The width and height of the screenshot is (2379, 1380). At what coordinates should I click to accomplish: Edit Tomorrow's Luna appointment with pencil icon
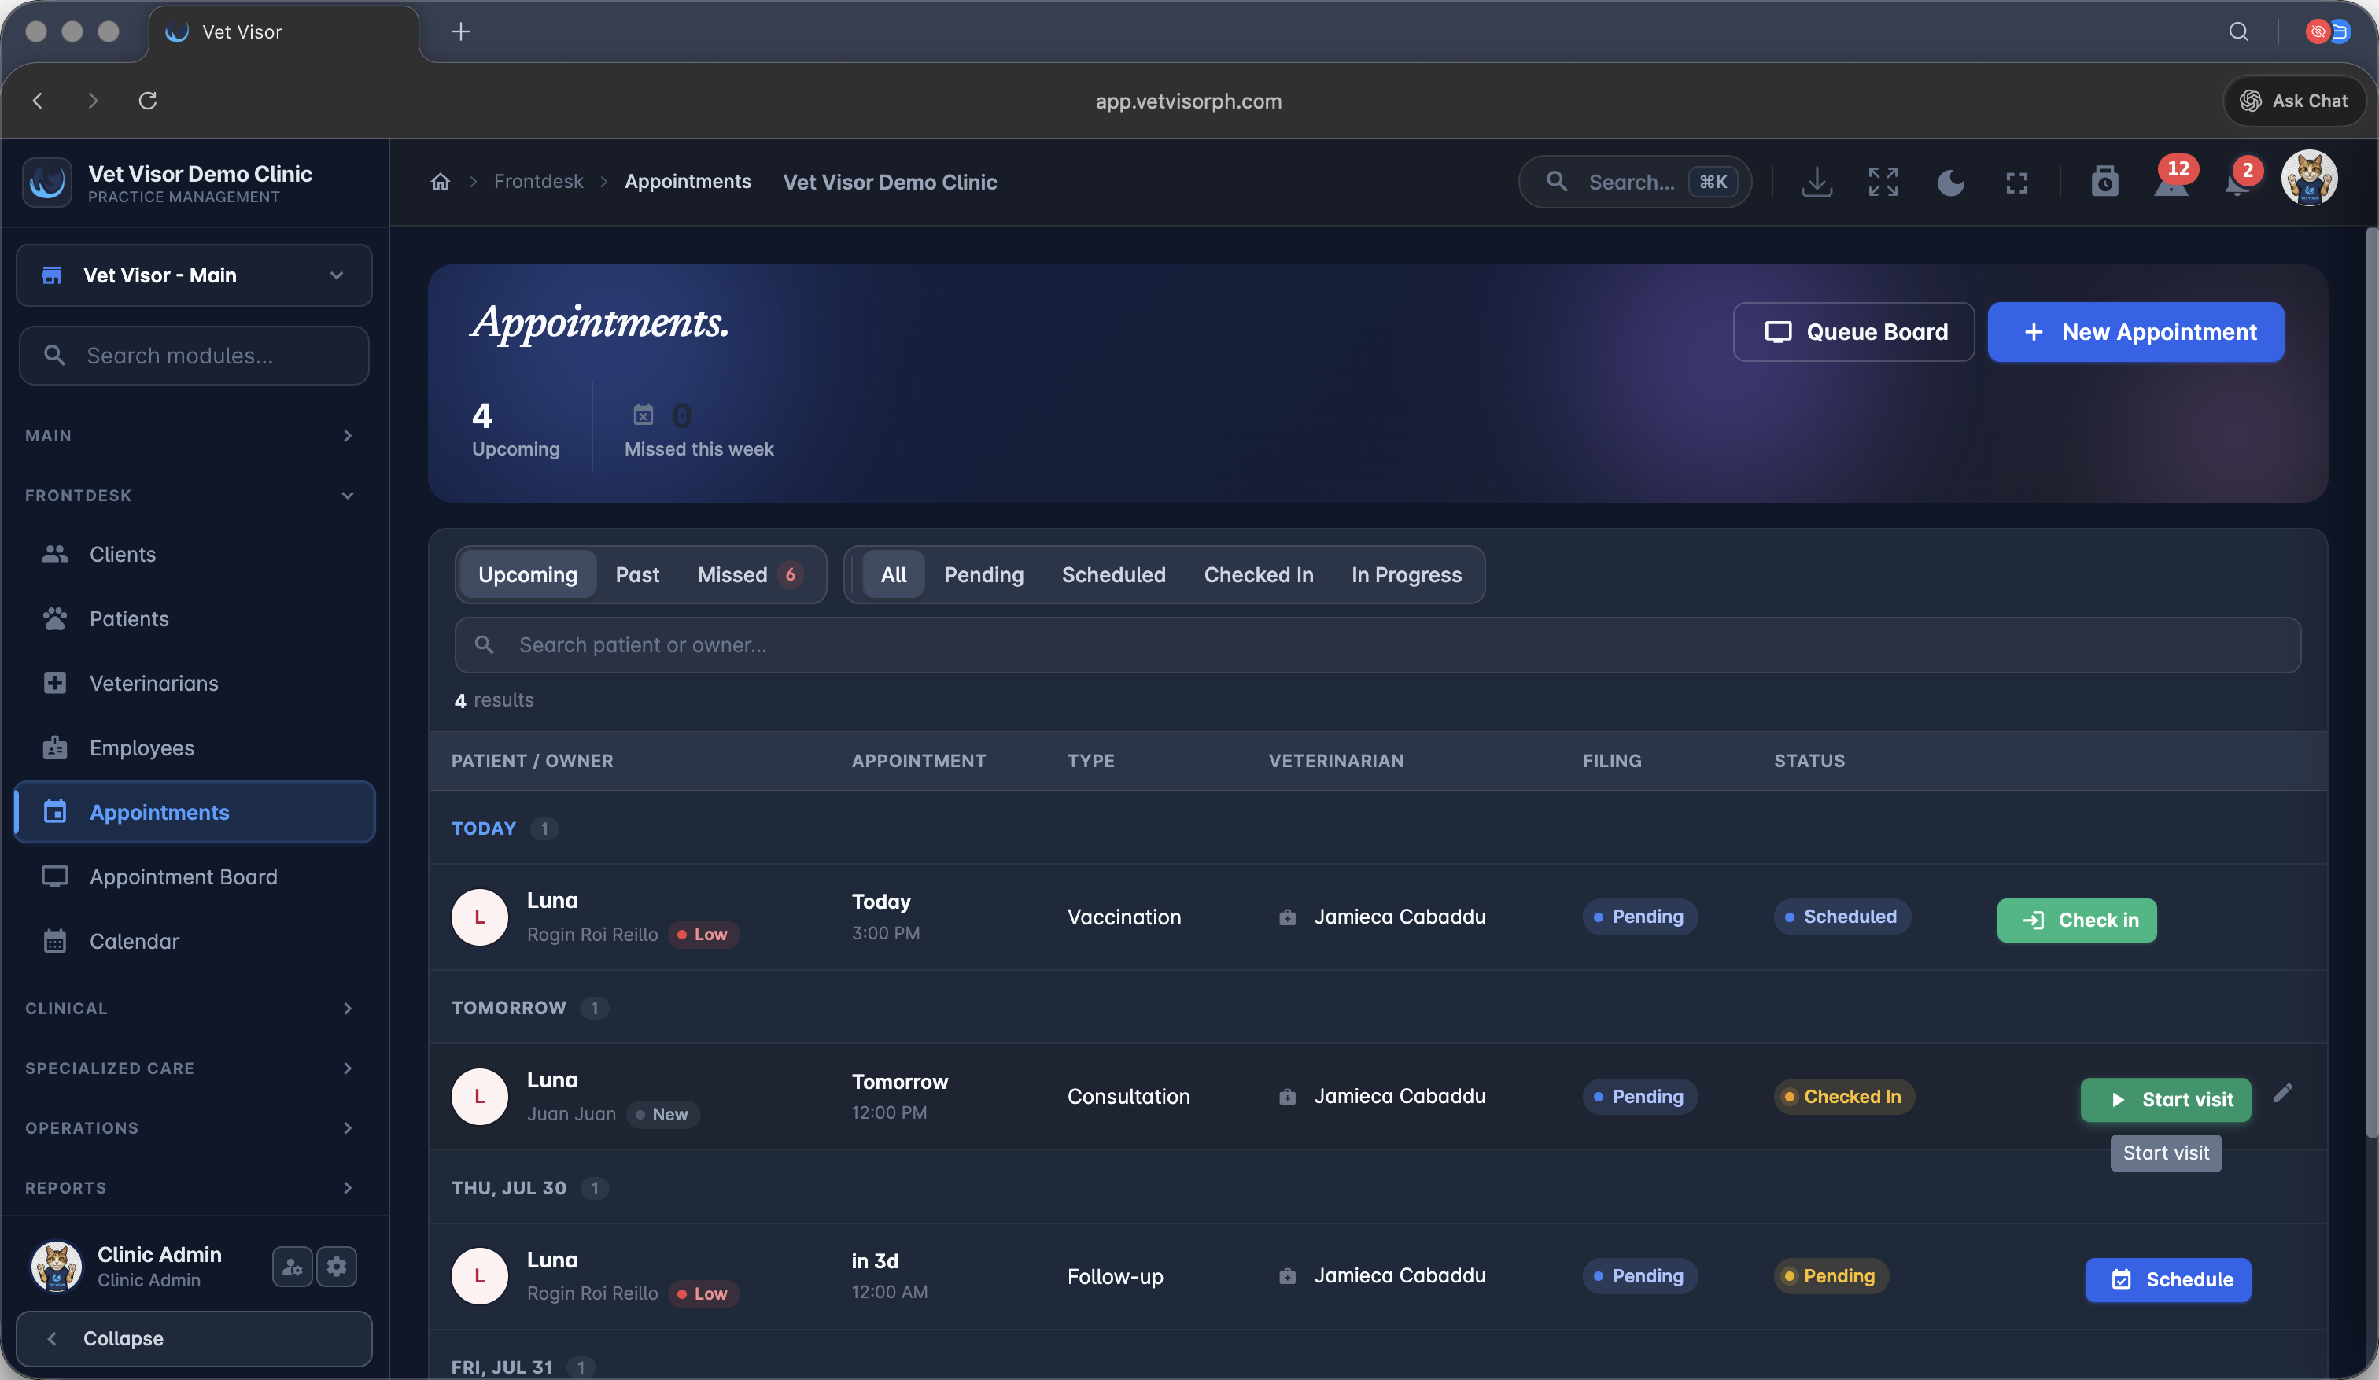click(2283, 1093)
